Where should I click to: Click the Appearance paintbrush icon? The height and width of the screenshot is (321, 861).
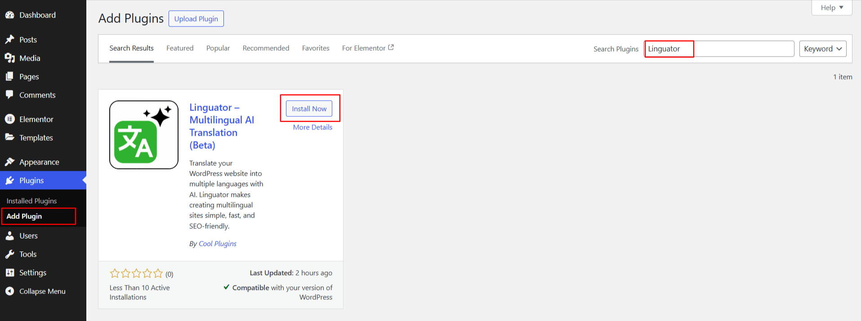9,162
